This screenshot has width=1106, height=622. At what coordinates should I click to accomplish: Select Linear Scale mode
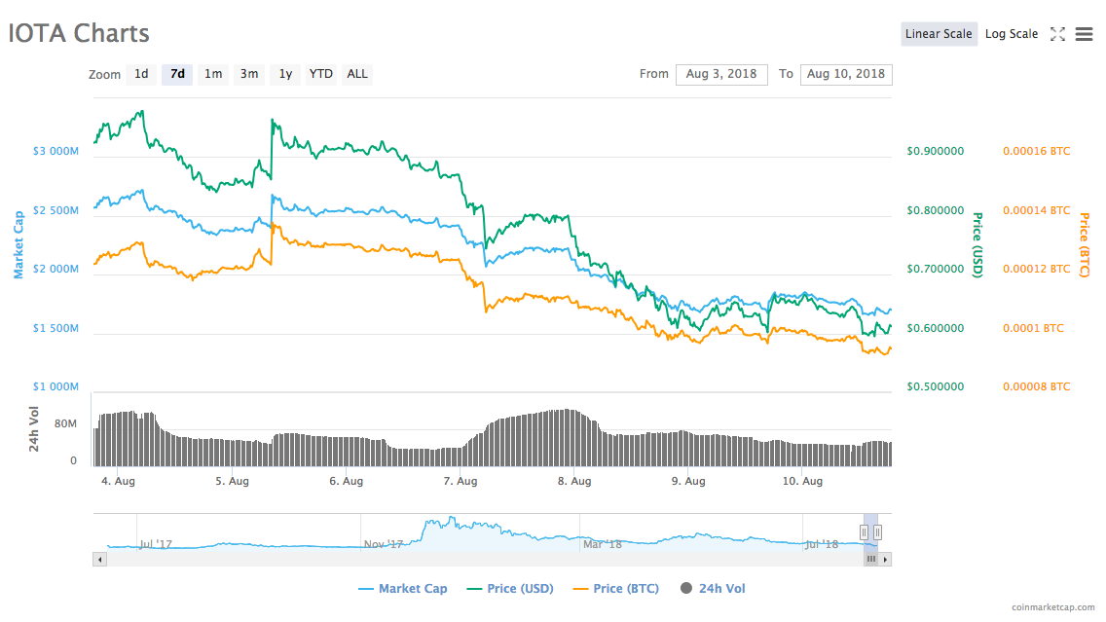pyautogui.click(x=938, y=34)
